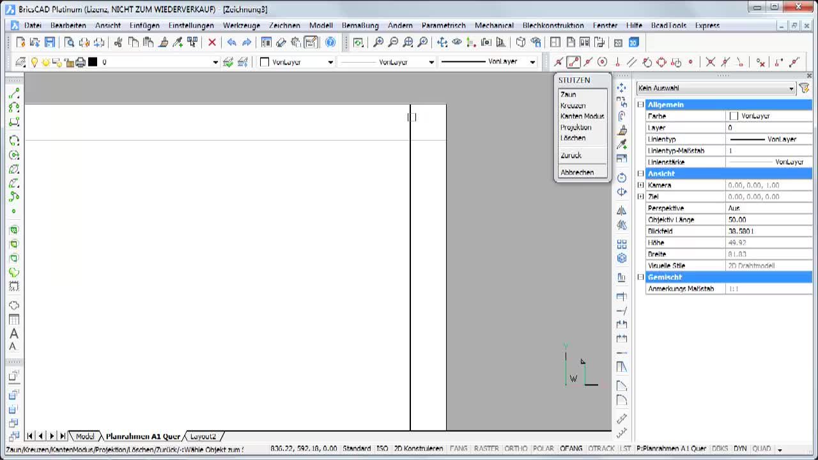Enable center entity snap icon
The height and width of the screenshot is (460, 818).
point(602,62)
